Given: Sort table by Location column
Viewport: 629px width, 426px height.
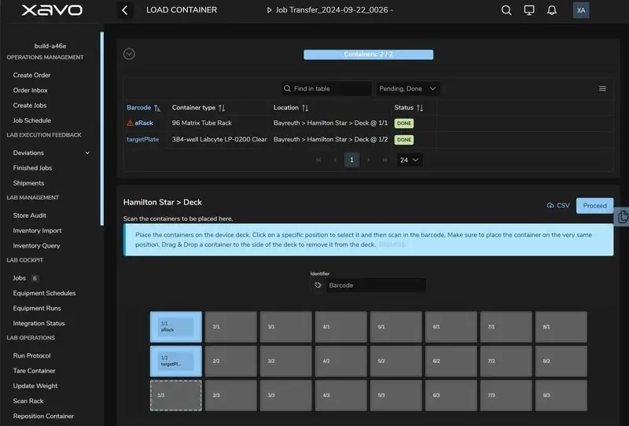Looking at the screenshot, I should (x=291, y=108).
